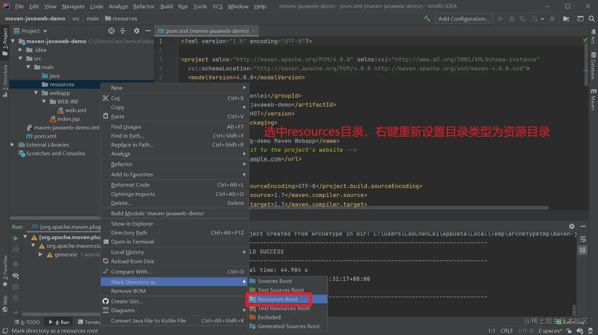
Task: Expand the .idea folder node
Action: [x=20, y=50]
